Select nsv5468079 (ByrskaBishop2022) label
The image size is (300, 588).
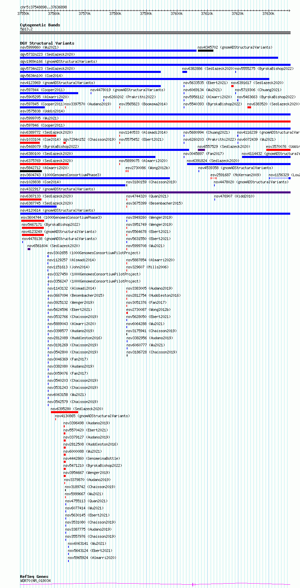pyautogui.click(x=49, y=147)
